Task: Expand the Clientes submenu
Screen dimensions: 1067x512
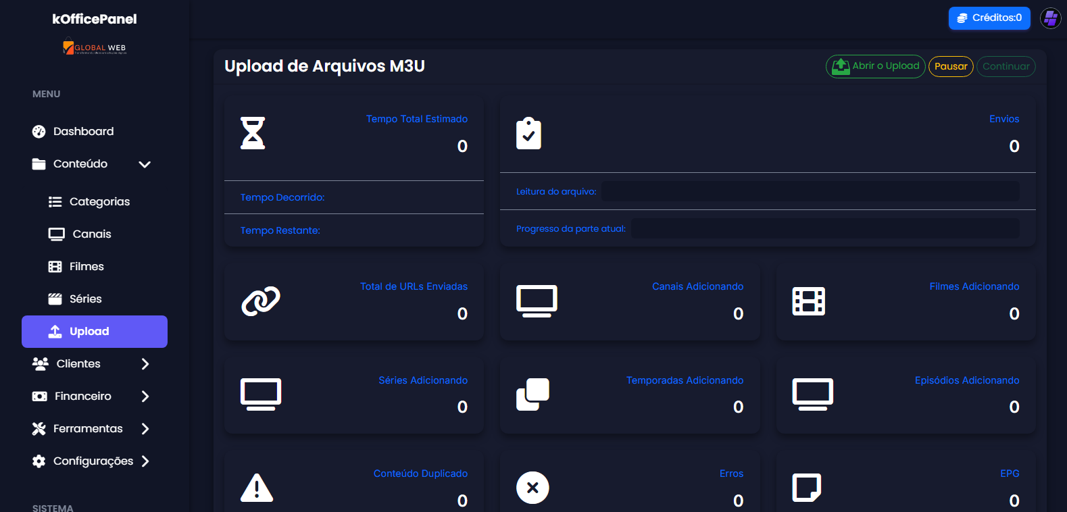Action: pos(145,364)
